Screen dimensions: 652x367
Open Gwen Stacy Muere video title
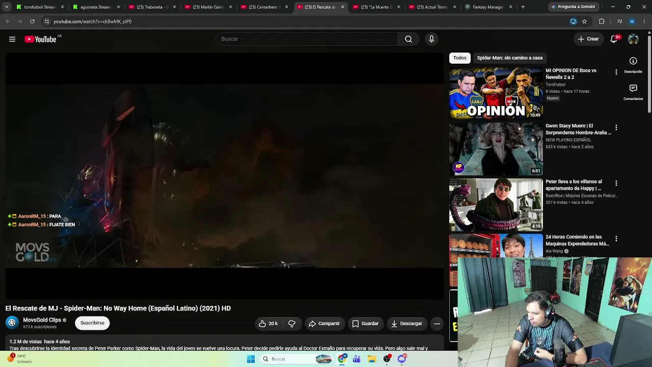tap(578, 129)
